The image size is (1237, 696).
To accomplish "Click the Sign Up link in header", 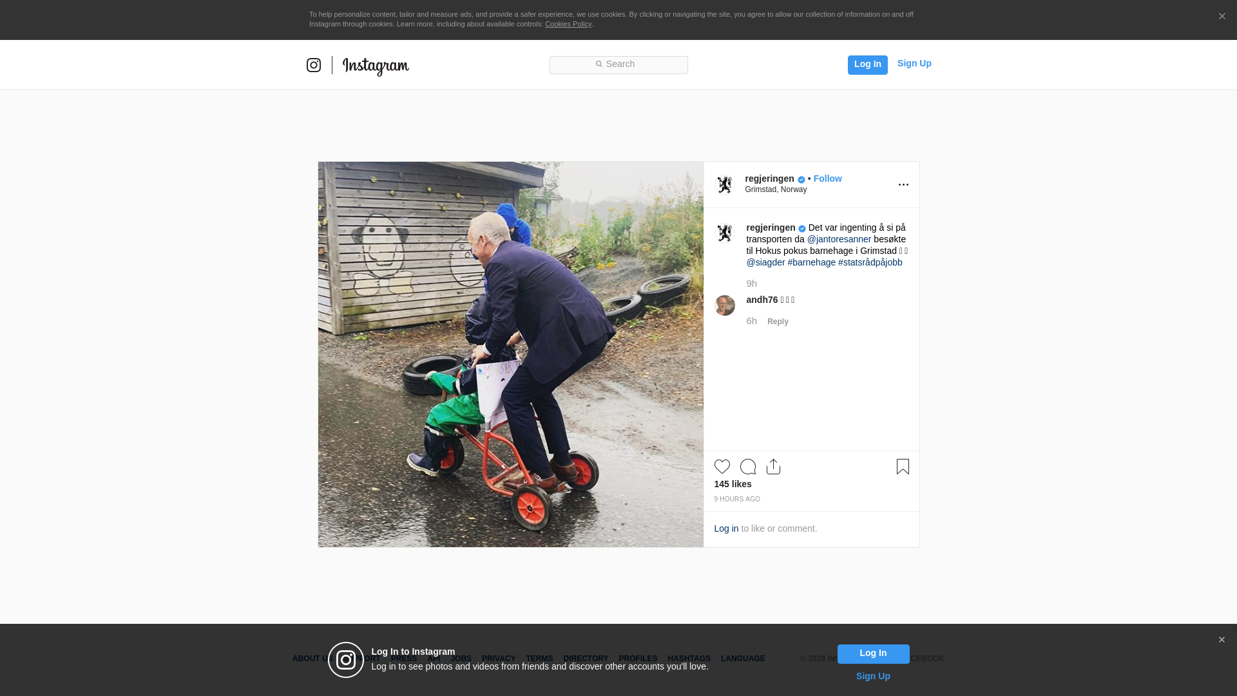I will click(914, 63).
